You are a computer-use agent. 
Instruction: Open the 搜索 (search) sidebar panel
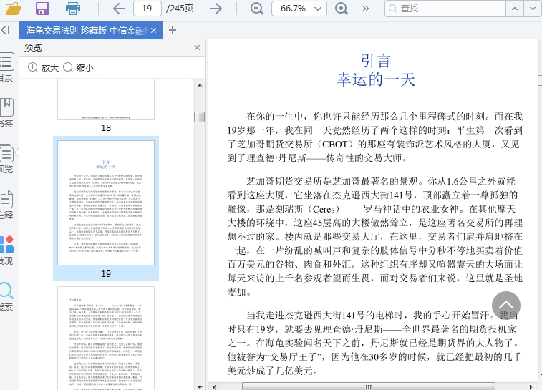coord(6,296)
